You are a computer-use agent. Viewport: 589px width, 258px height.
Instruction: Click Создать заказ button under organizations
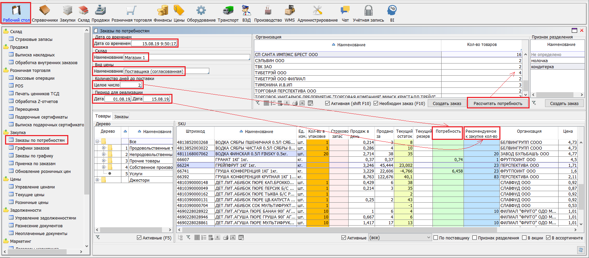click(x=447, y=103)
